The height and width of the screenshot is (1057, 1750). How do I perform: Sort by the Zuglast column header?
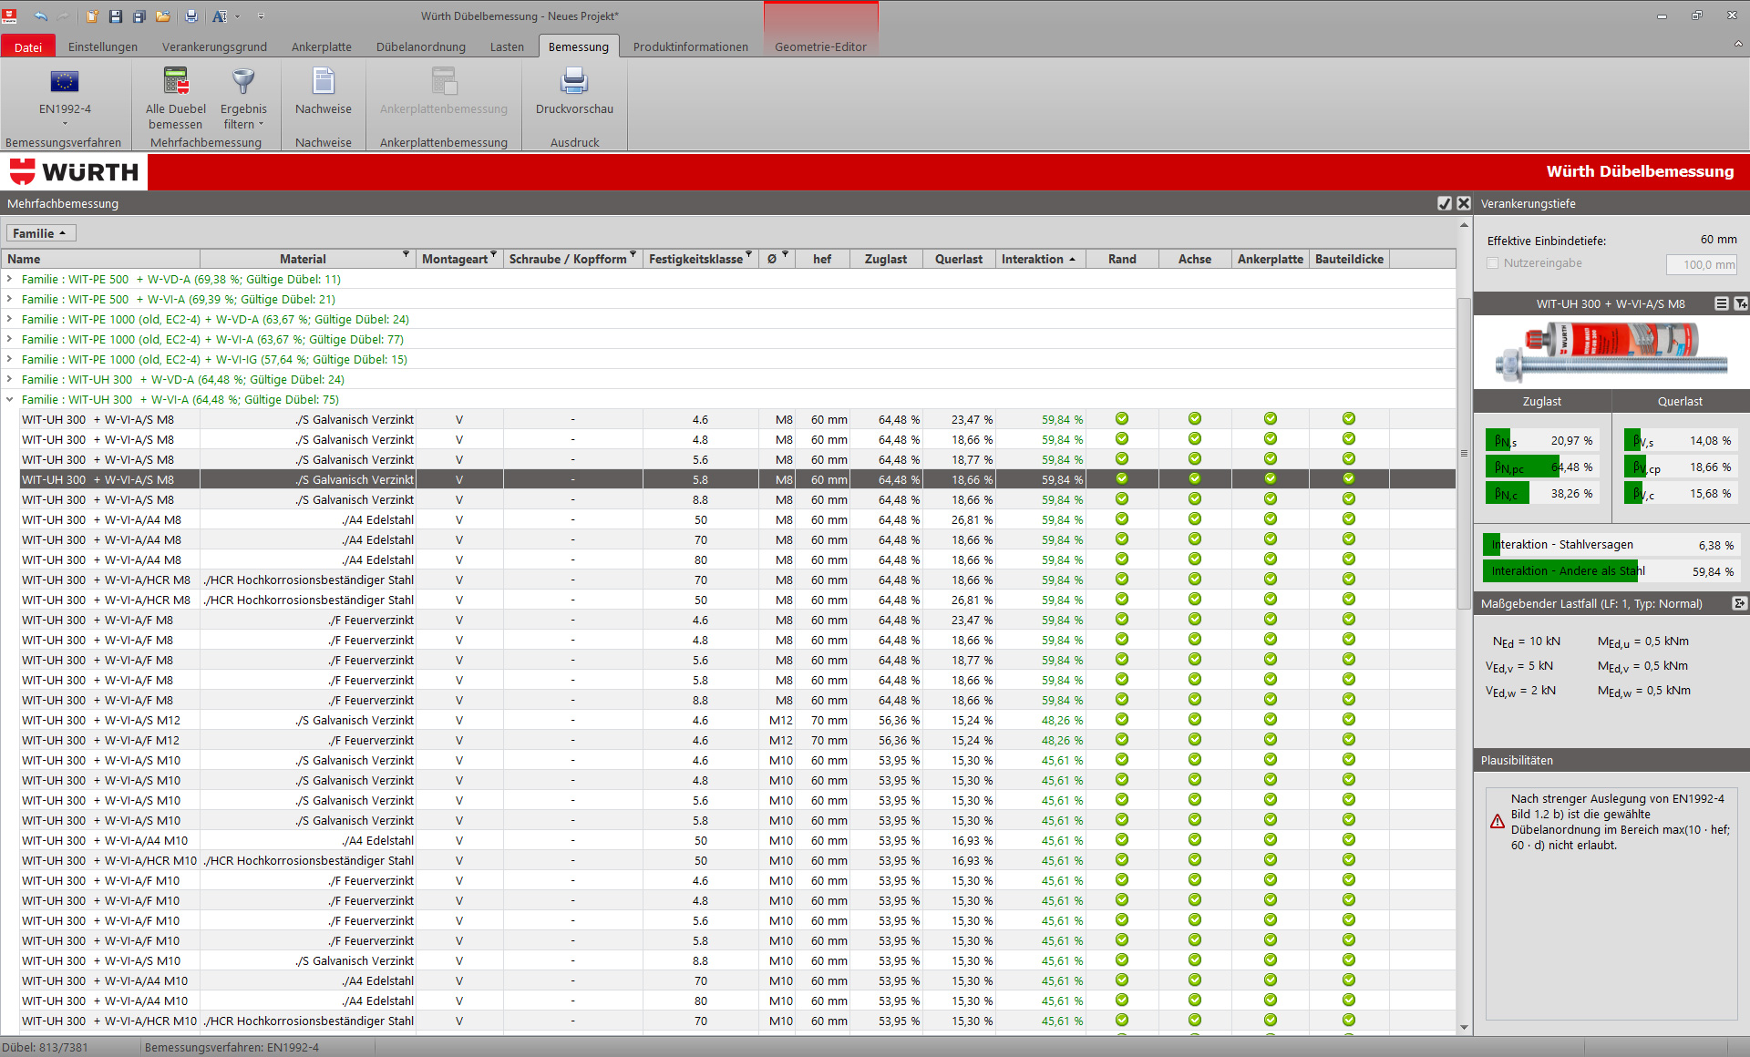pyautogui.click(x=886, y=259)
